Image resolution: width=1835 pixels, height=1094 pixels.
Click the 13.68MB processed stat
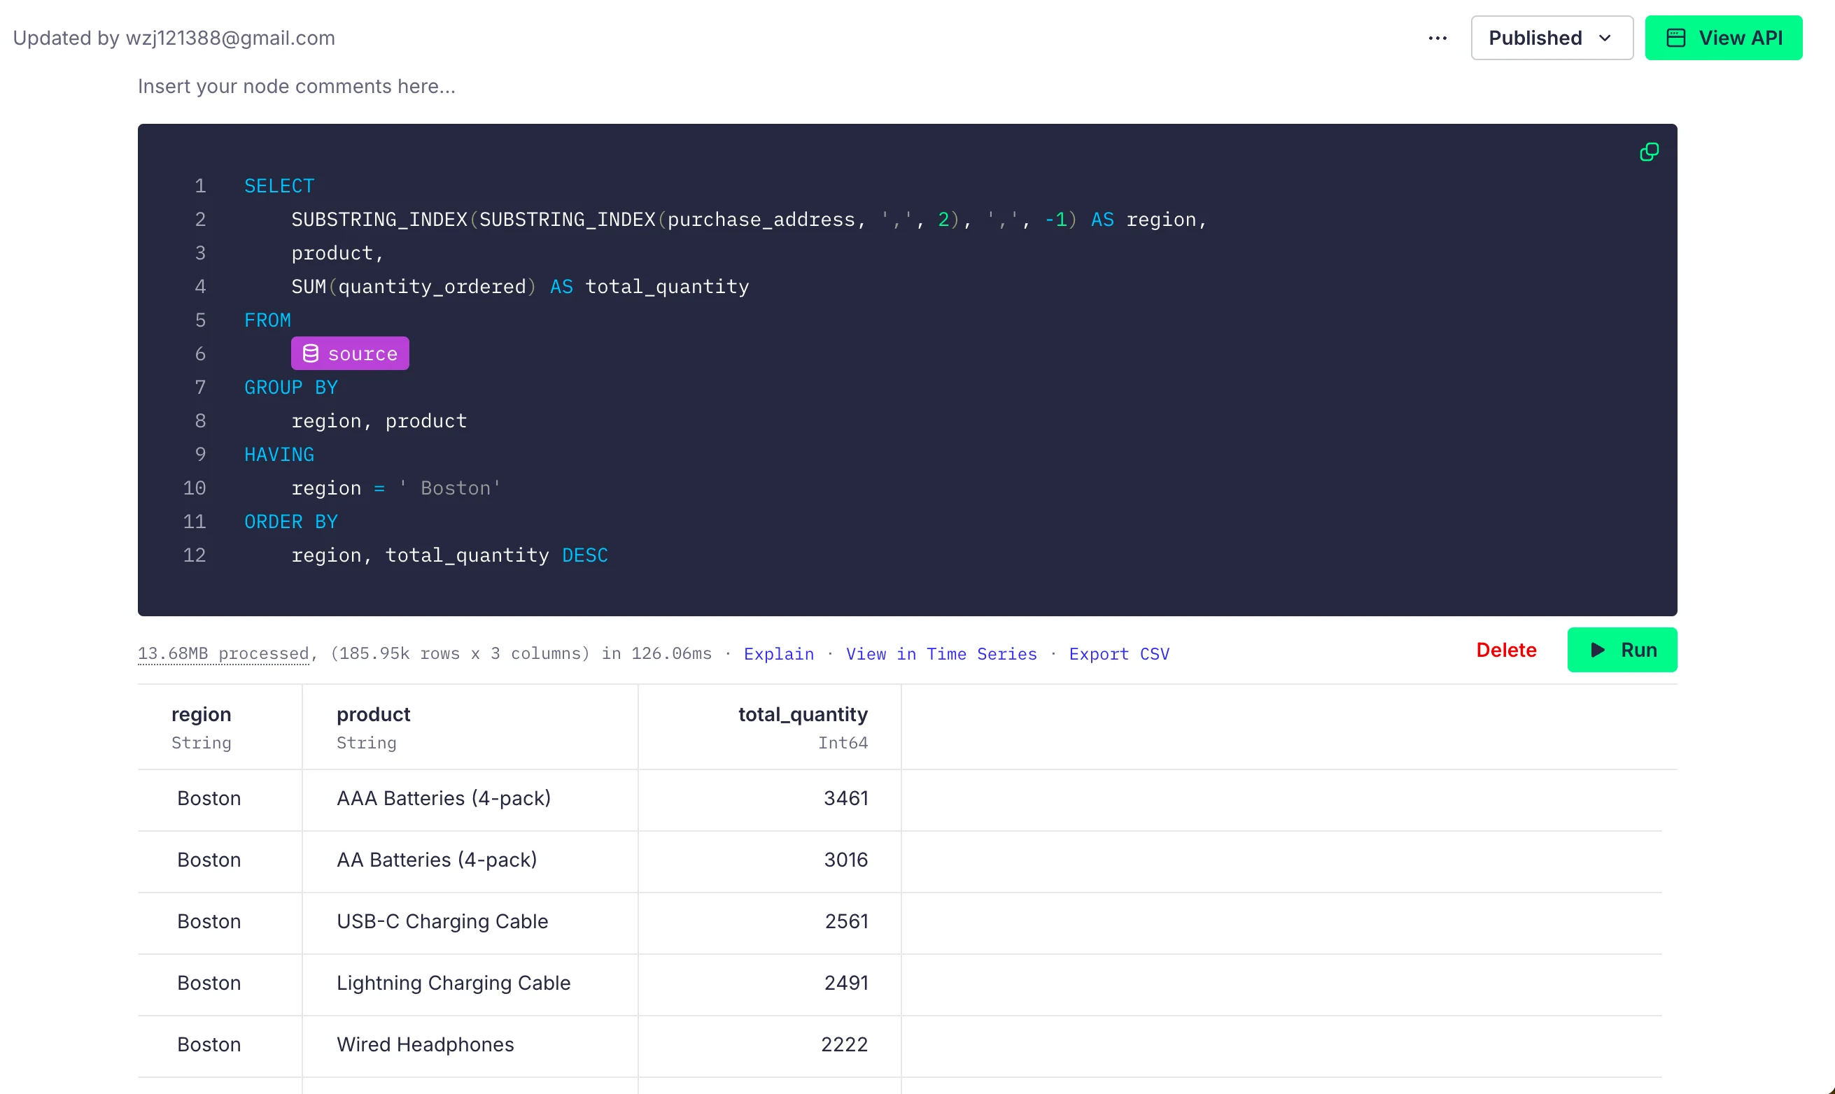tap(223, 654)
